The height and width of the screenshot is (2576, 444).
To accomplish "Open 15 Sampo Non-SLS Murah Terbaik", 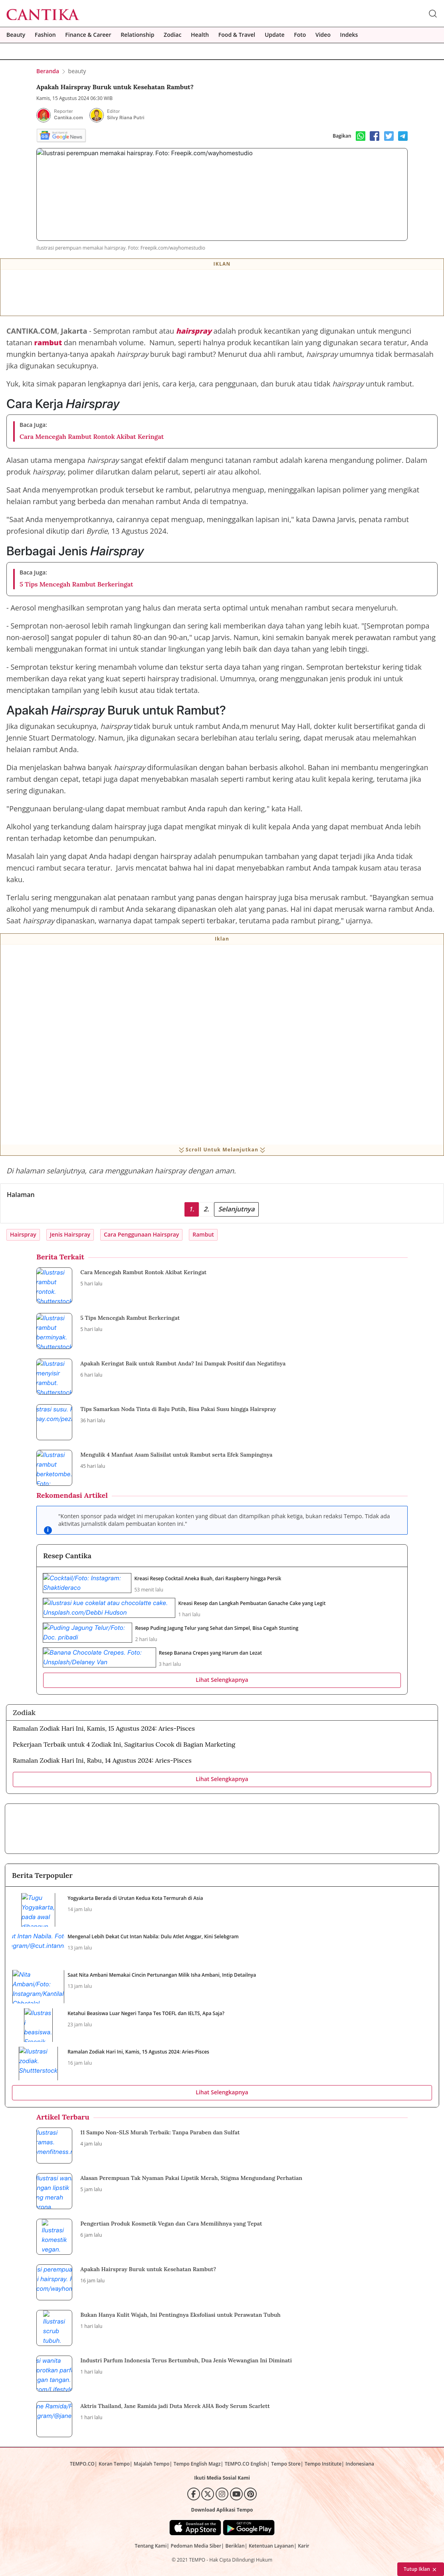I will pyautogui.click(x=160, y=2132).
